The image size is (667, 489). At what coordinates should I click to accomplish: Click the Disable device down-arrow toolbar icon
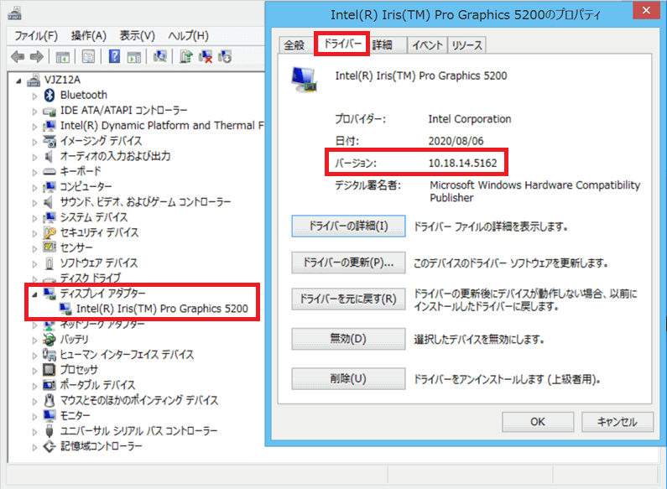tap(225, 56)
